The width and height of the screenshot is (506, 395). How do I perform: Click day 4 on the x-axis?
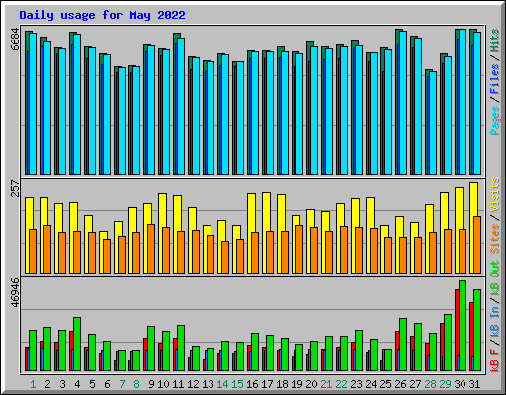pyautogui.click(x=77, y=384)
